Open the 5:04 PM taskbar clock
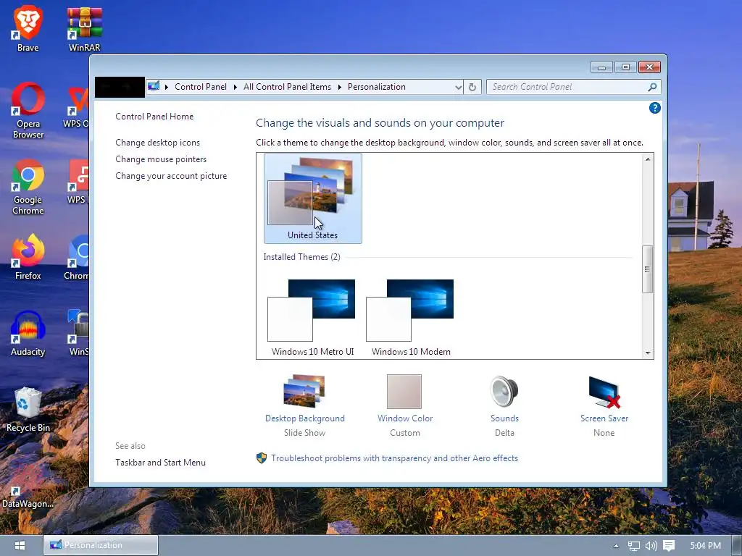The width and height of the screenshot is (742, 556). pyautogui.click(x=705, y=546)
